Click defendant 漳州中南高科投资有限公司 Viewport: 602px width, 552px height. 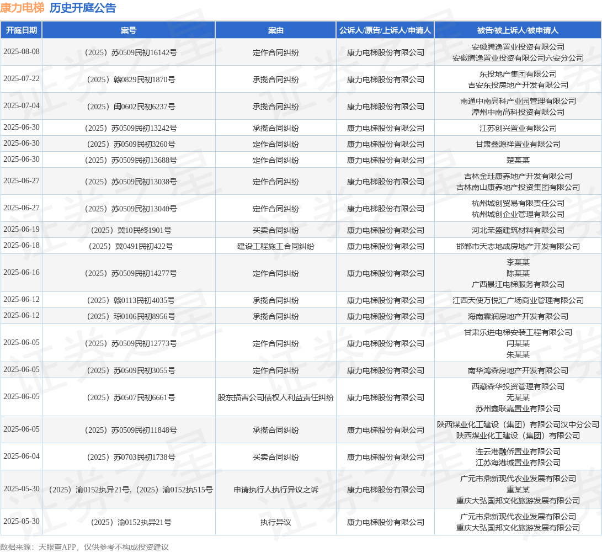(518, 112)
